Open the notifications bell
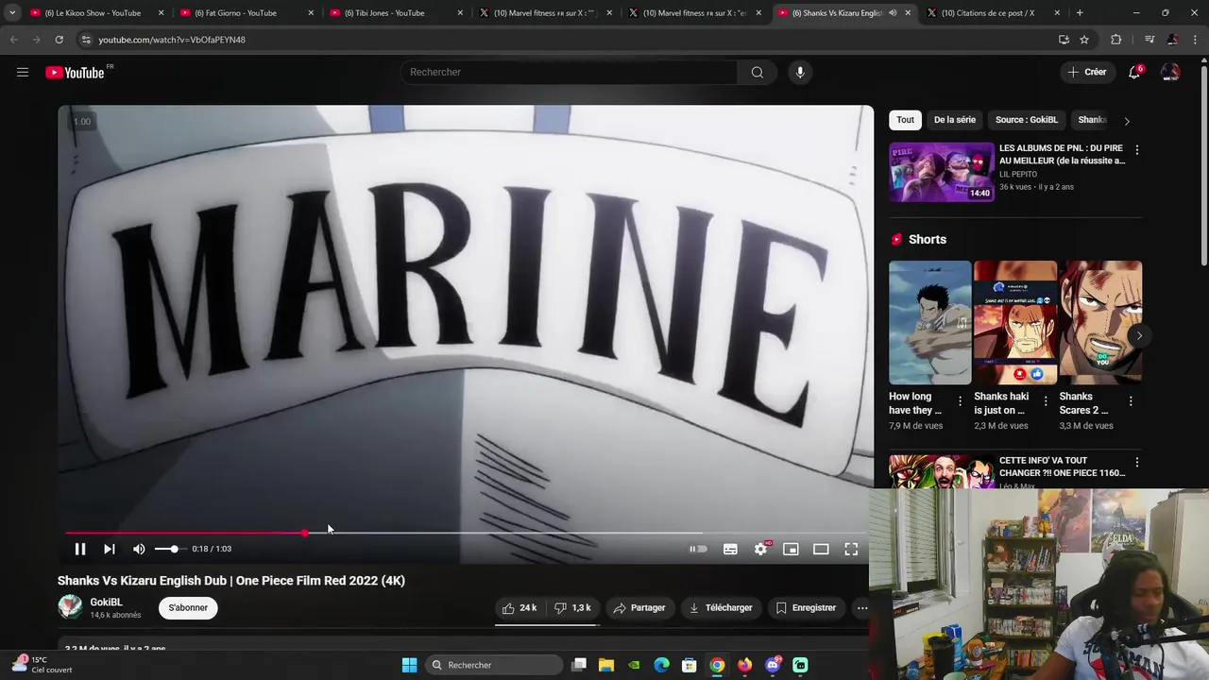The image size is (1209, 680). pyautogui.click(x=1134, y=72)
